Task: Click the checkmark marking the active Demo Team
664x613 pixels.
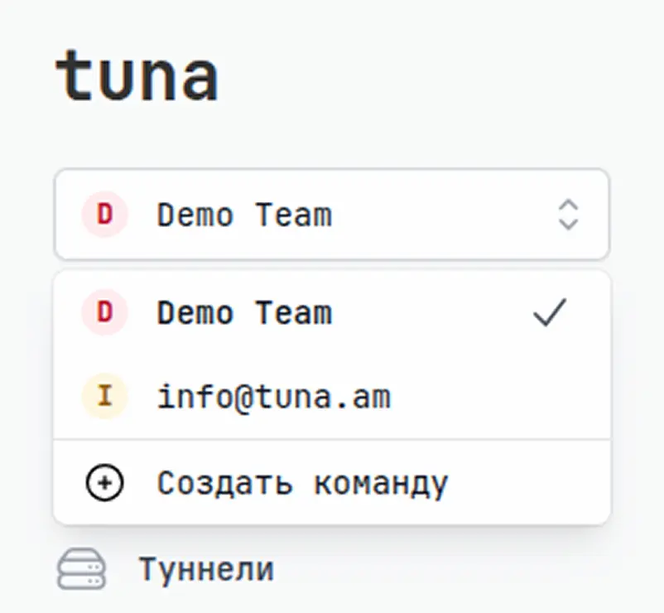Action: [549, 312]
